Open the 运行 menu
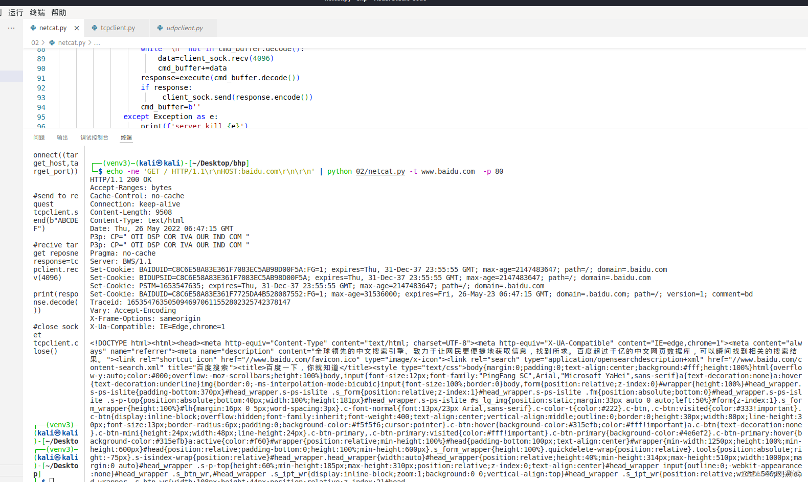 pos(16,13)
